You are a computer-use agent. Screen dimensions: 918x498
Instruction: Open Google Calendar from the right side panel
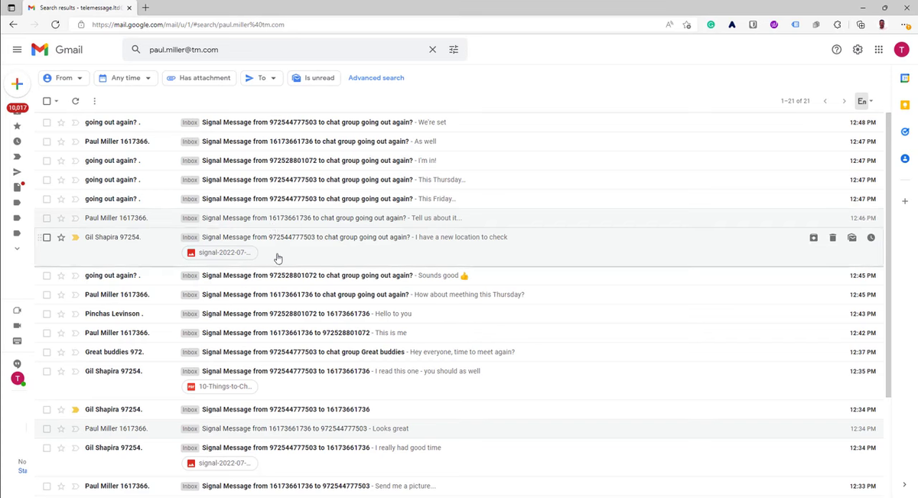[904, 77]
